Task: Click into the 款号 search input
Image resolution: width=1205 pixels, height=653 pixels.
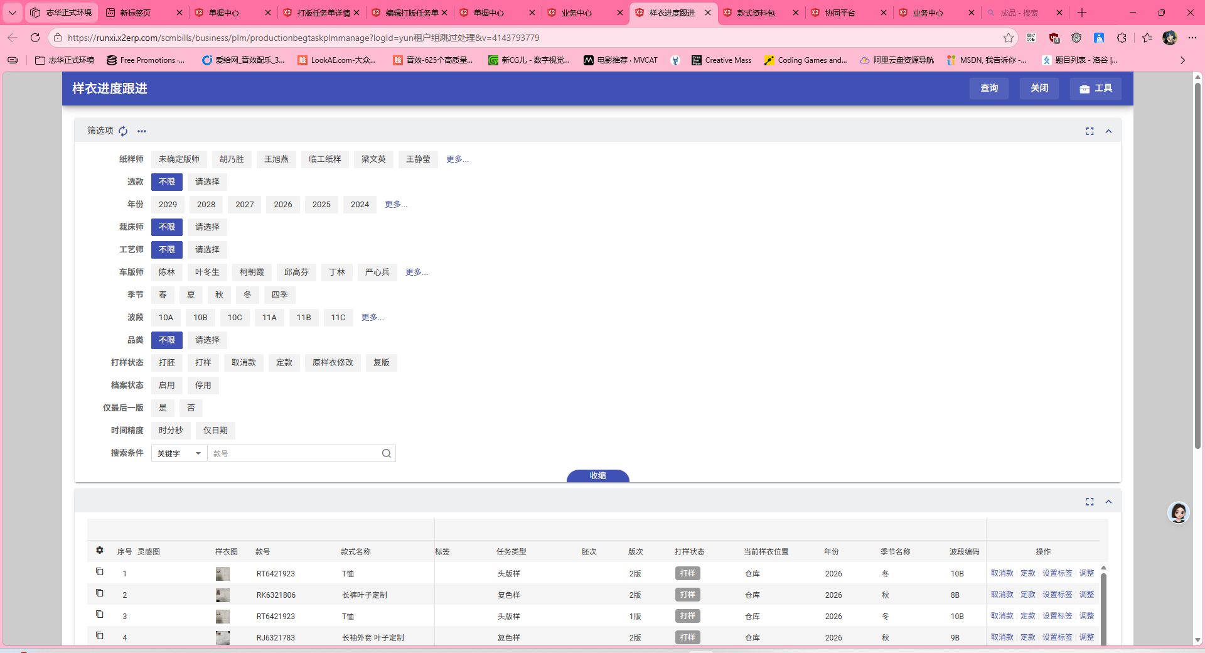Action: (x=295, y=453)
